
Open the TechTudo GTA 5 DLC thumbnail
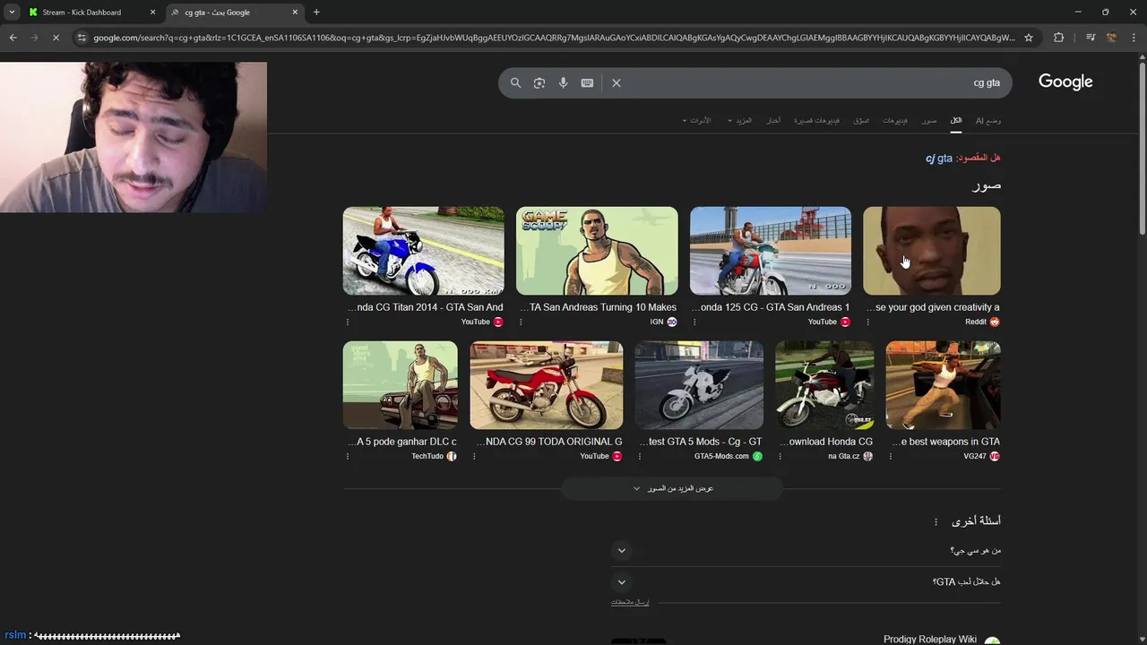click(x=400, y=385)
